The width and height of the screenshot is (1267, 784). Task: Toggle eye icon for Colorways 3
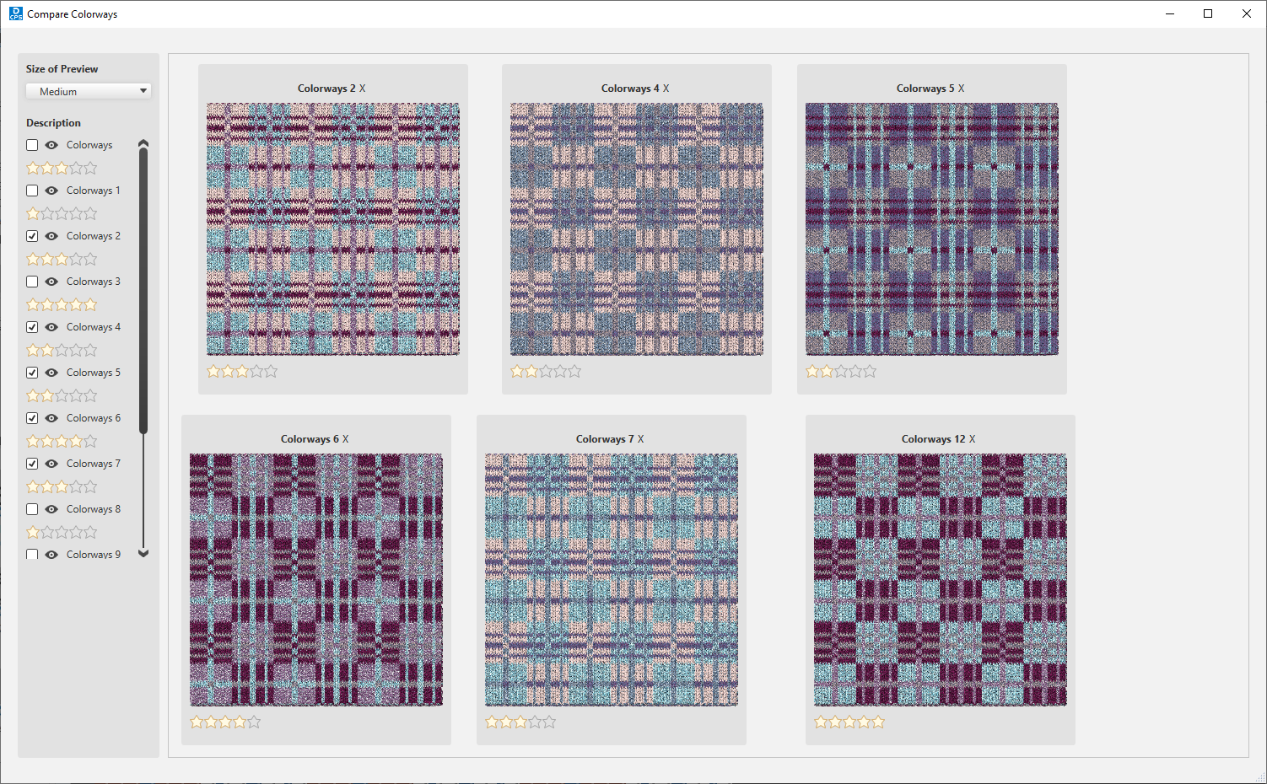click(51, 282)
